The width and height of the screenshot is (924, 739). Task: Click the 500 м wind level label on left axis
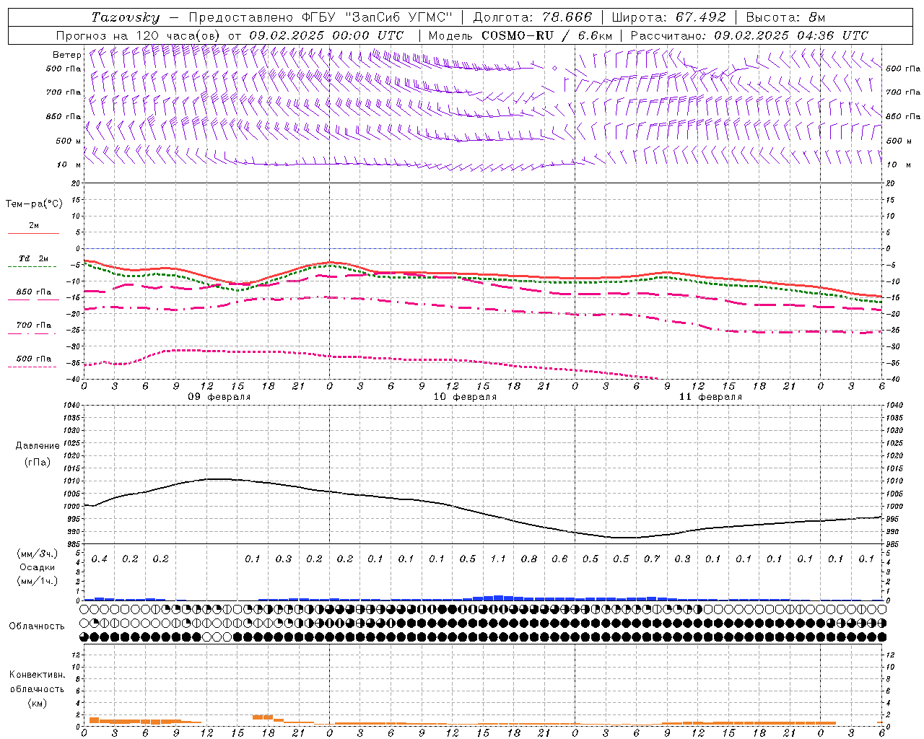point(69,141)
